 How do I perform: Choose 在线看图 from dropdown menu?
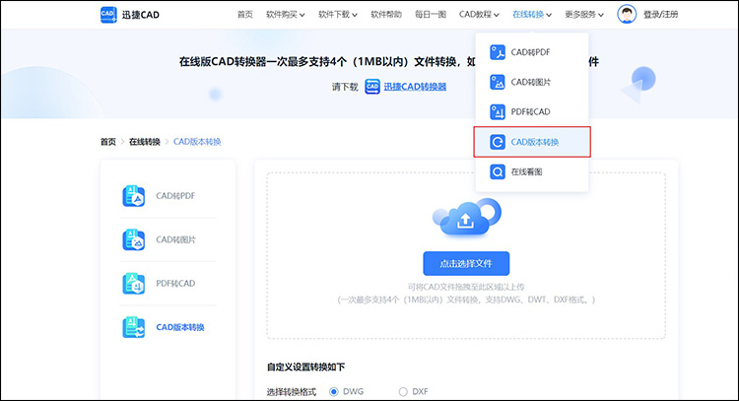click(x=532, y=172)
